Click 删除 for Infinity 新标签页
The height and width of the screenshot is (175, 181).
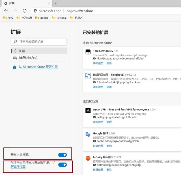pyautogui.click(x=109, y=170)
